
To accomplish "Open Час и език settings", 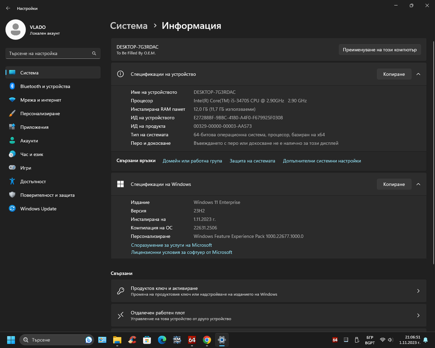I will 53,154.
